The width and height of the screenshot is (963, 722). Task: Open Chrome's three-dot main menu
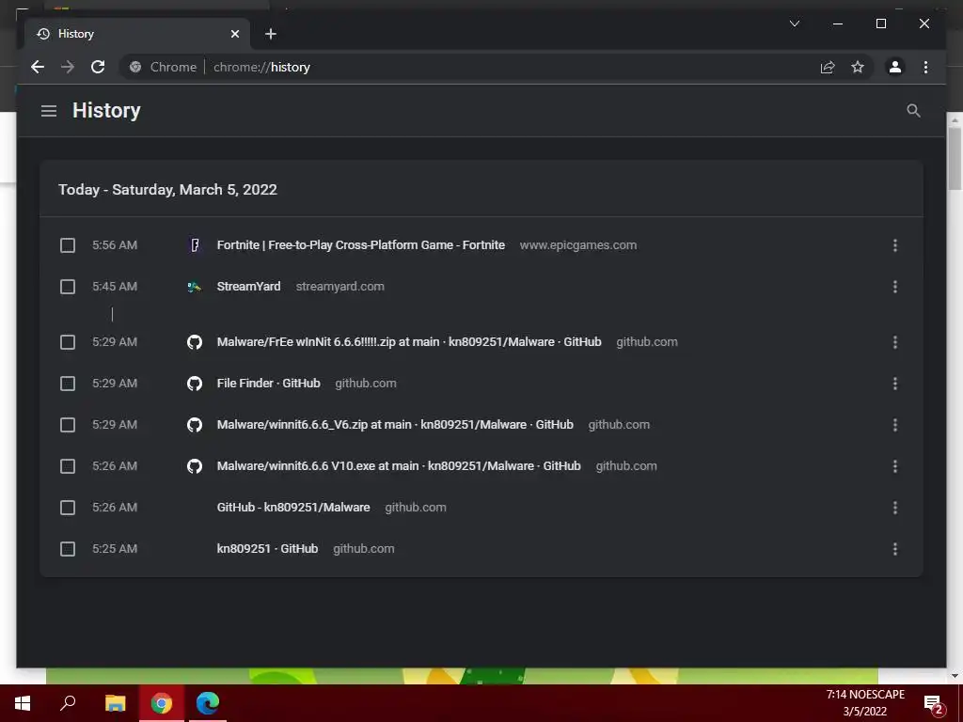click(925, 67)
